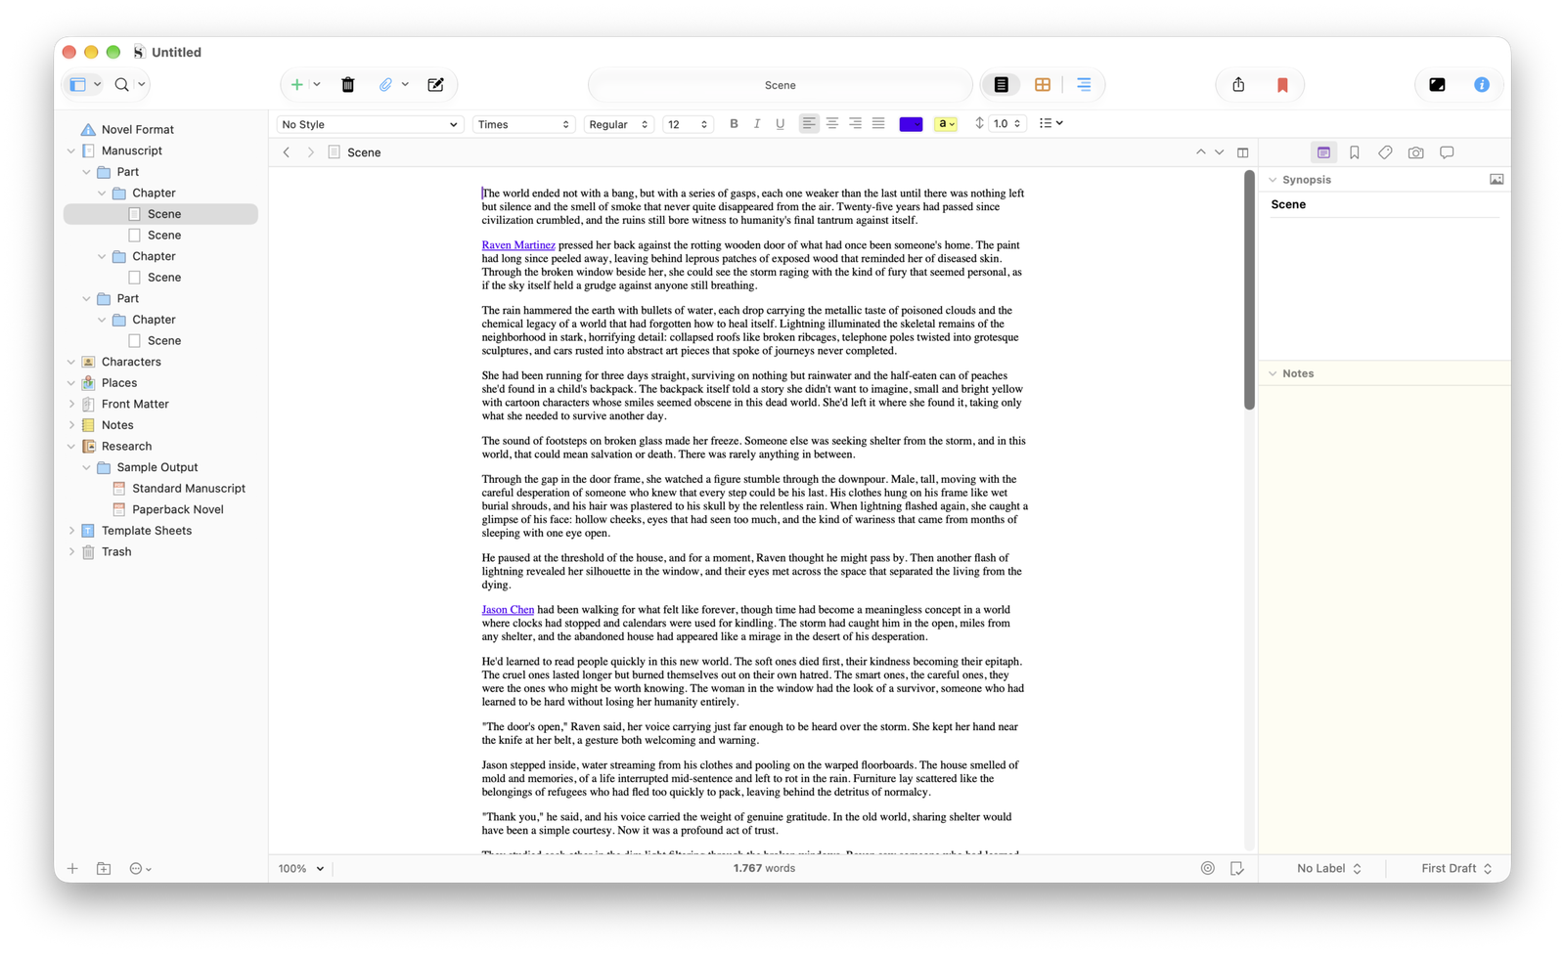
Task: Click the trash delete icon in toolbar
Action: [x=347, y=85]
